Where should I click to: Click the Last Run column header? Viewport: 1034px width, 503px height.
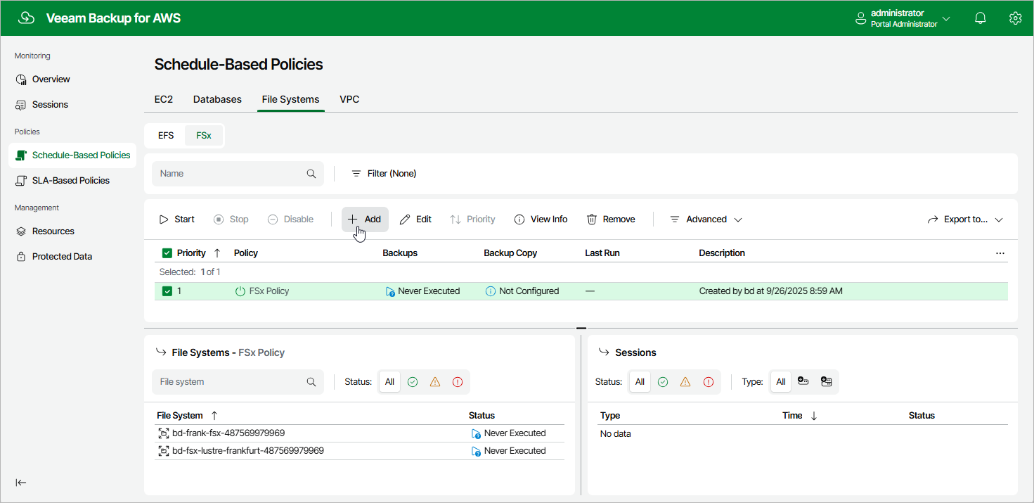602,253
